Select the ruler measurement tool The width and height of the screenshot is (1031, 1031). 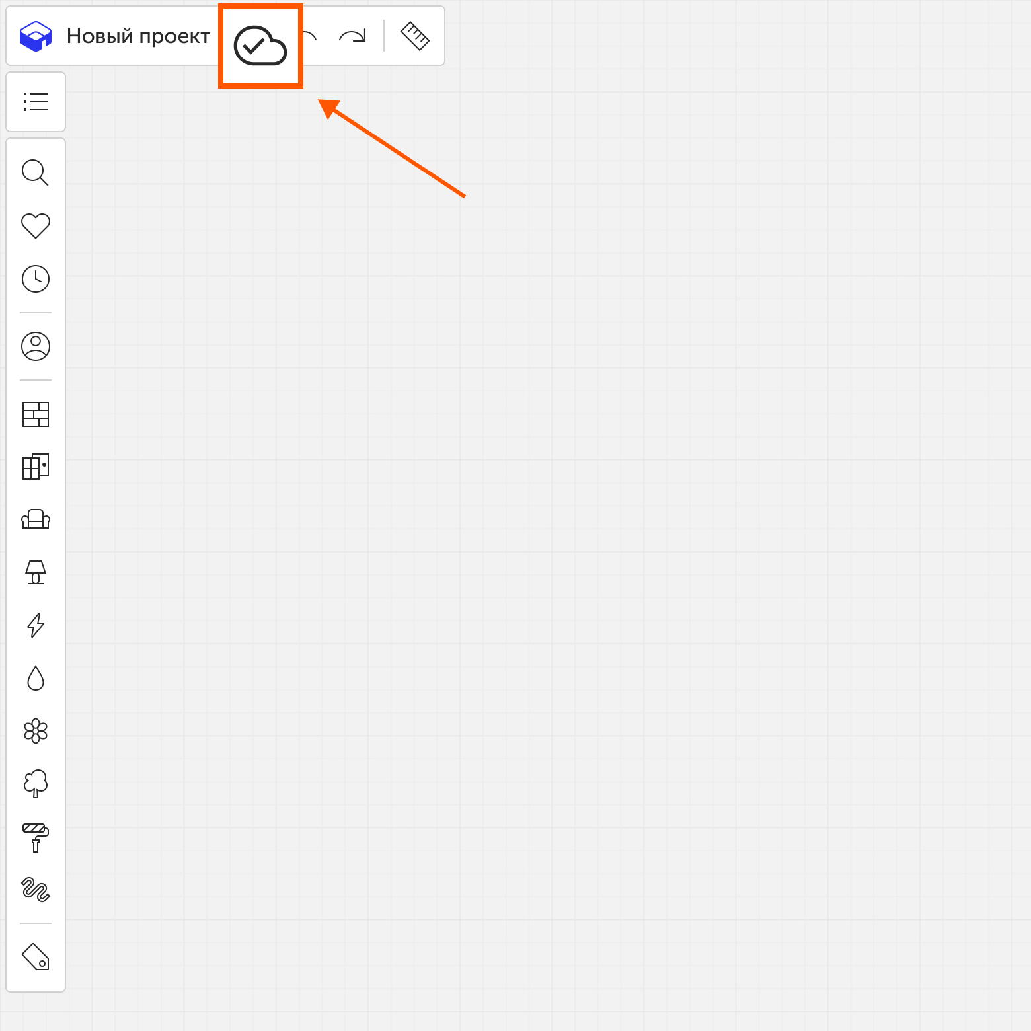[415, 36]
